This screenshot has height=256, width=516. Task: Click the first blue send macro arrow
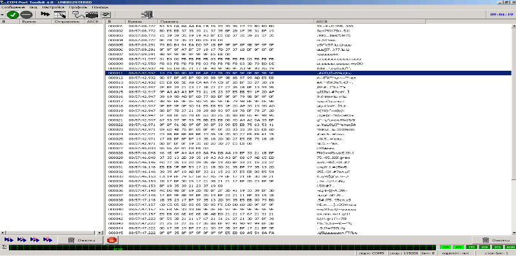click(x=8, y=239)
